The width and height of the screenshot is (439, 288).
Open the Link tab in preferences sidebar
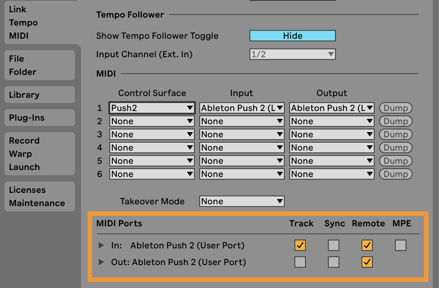pyautogui.click(x=17, y=10)
